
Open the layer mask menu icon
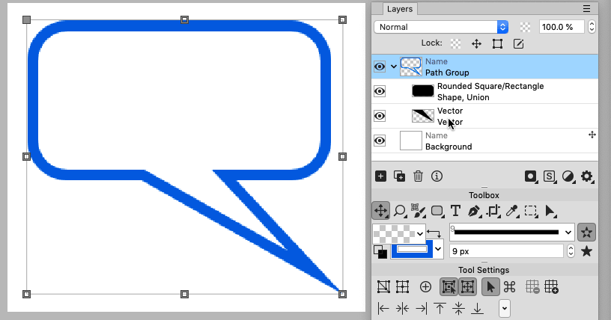(531, 176)
